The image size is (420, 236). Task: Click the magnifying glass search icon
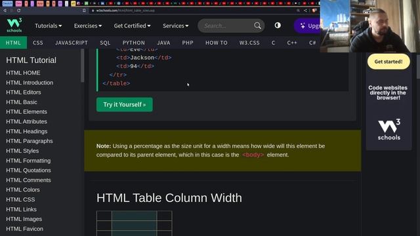(x=257, y=26)
